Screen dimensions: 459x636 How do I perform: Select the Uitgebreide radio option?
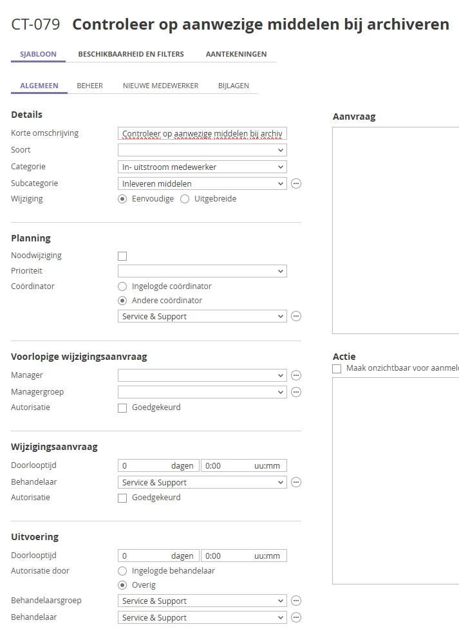click(x=185, y=199)
